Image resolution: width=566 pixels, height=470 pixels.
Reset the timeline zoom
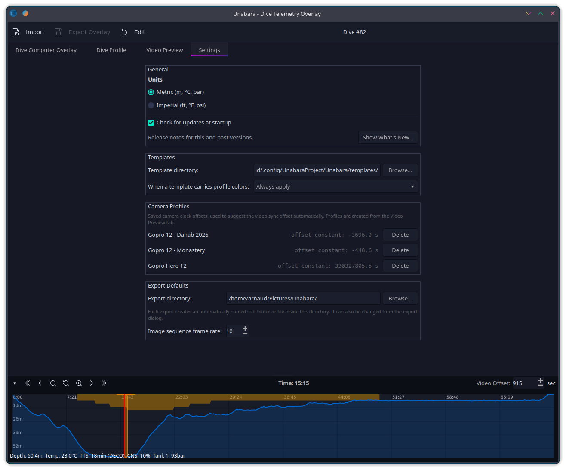point(66,383)
